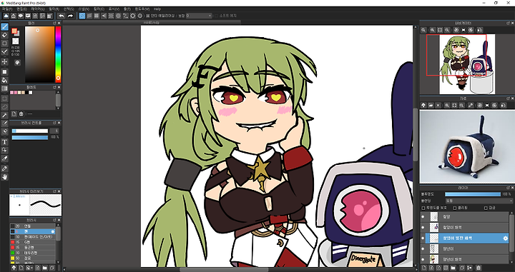515x272 pixels.
Task: Choose the G펜 brush in brush list
Action: [33, 242]
